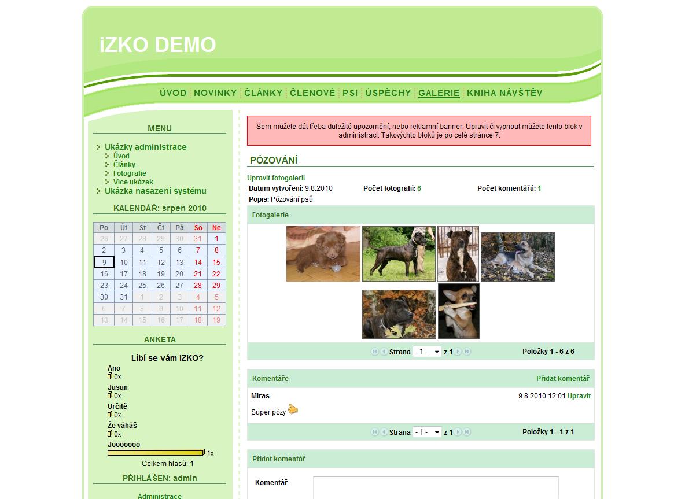Click the 'Položky 1 - 6 z 6' pager text
The image size is (685, 499).
pyautogui.click(x=548, y=352)
